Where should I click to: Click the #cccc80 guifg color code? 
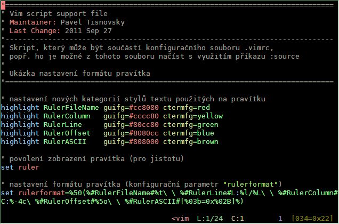point(144,116)
